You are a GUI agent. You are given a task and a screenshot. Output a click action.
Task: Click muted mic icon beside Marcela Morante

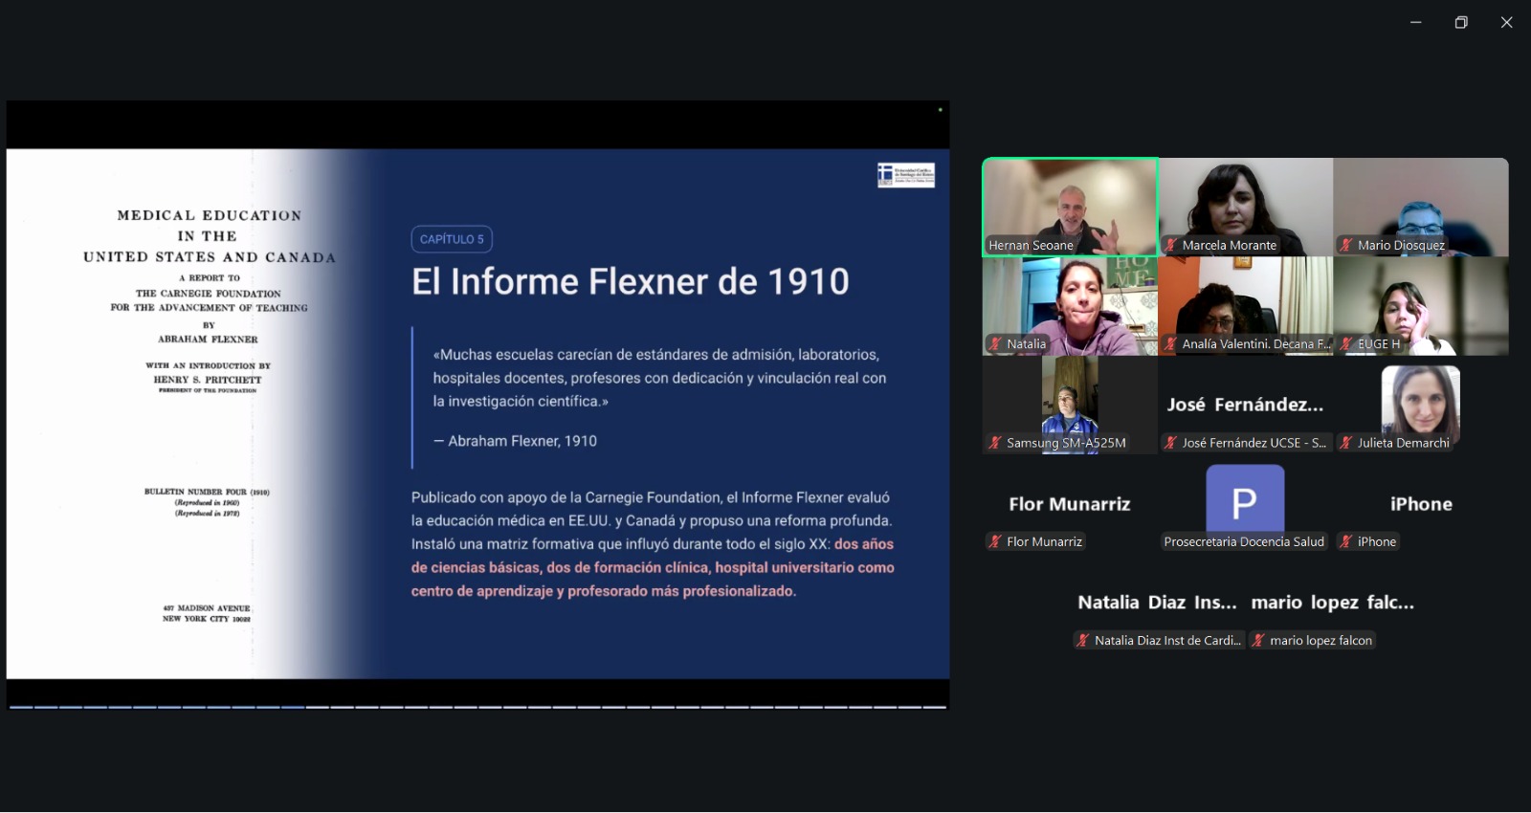pos(1170,245)
